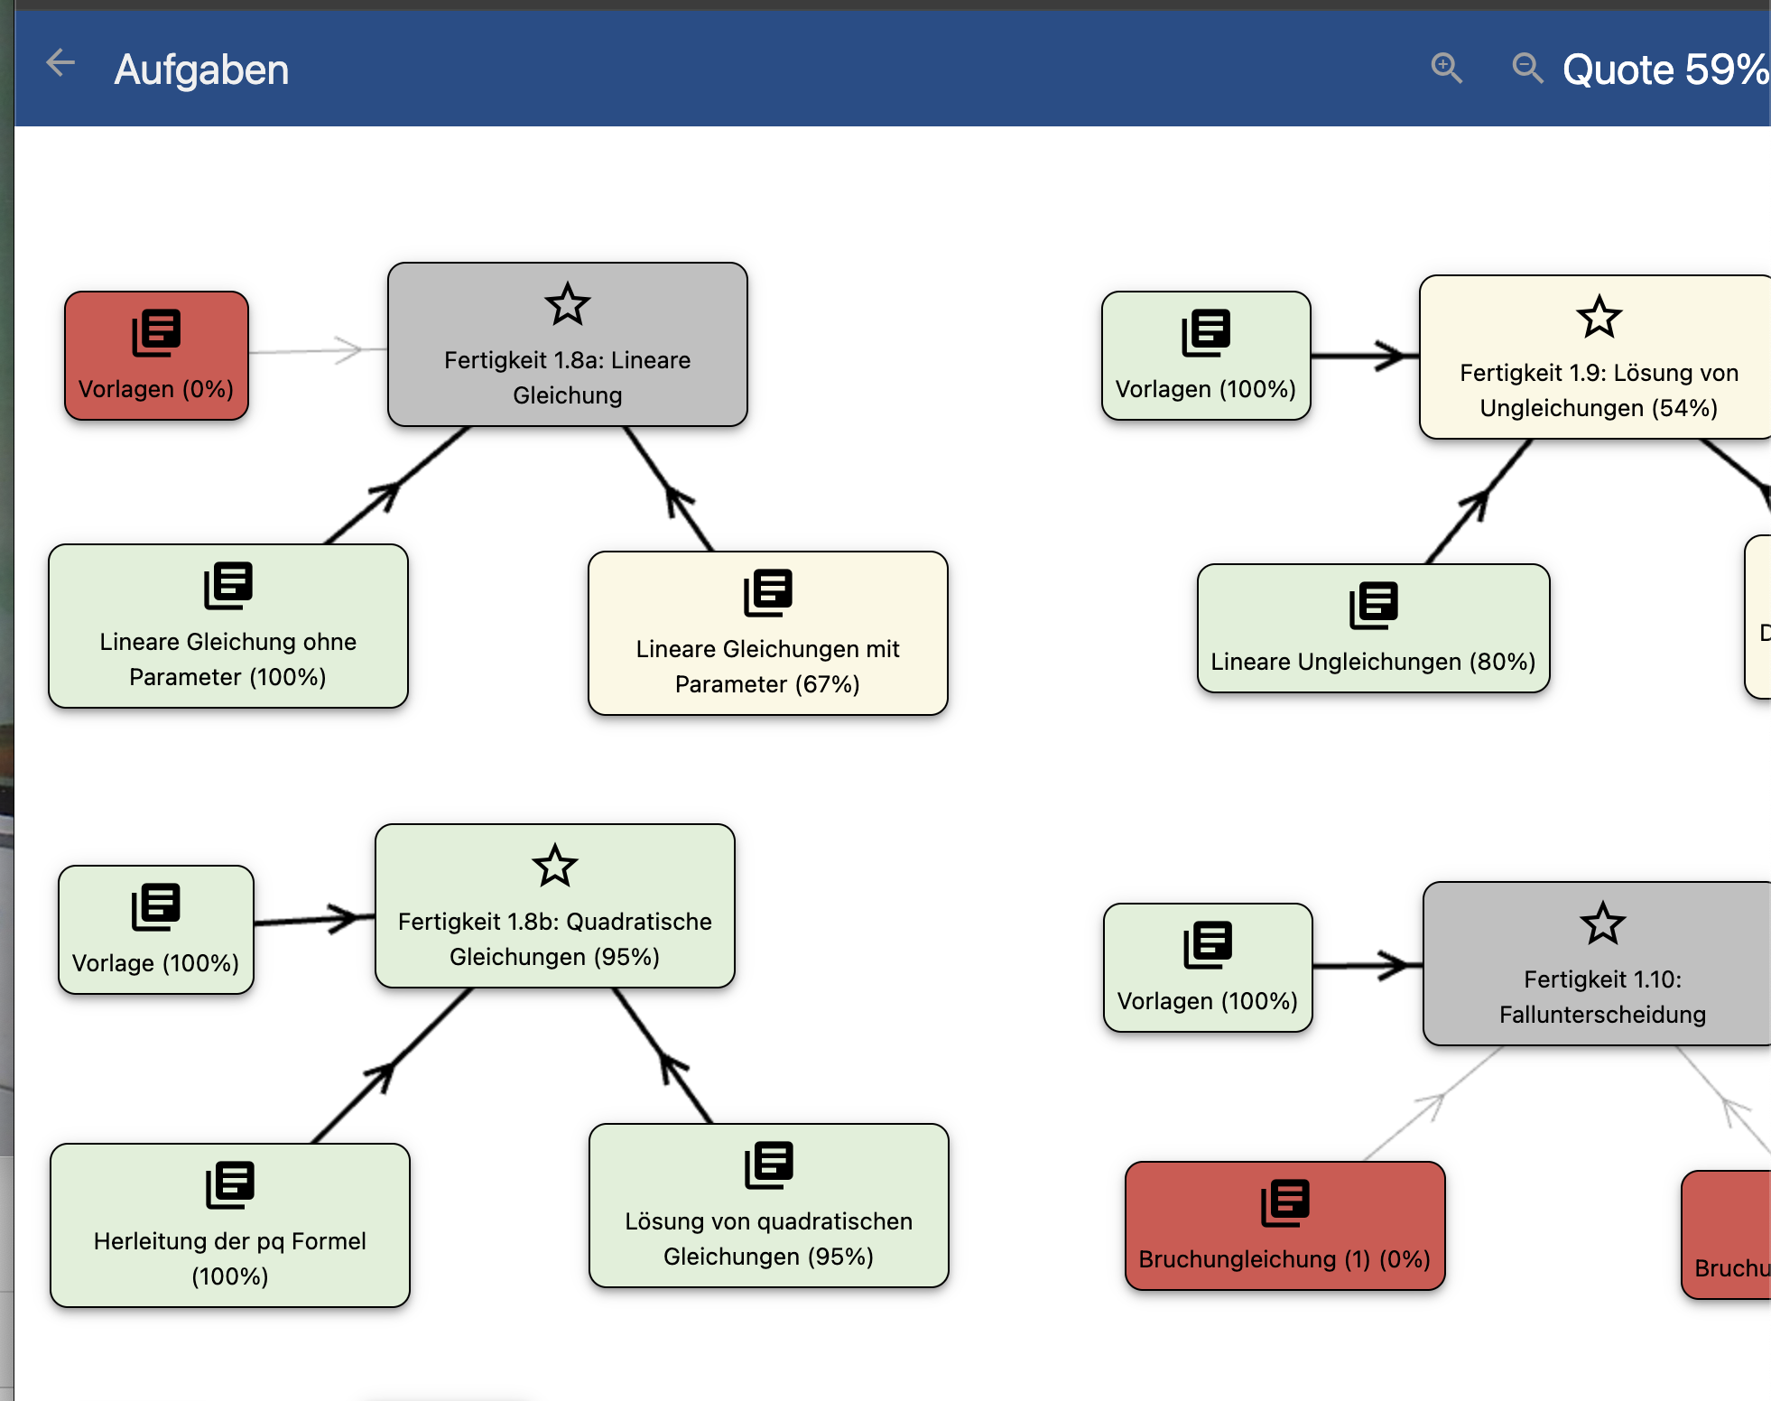Click the star icon of Fertigkeit 1.8a
This screenshot has width=1771, height=1401.
click(567, 304)
